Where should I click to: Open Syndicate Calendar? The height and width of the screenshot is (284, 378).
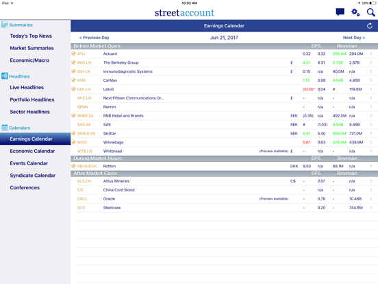(33, 176)
